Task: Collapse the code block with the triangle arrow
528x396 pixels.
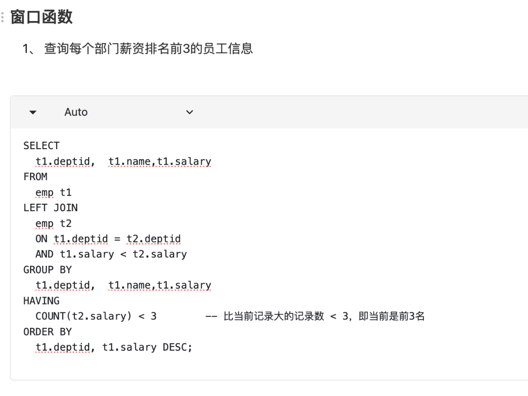Action: (x=33, y=112)
